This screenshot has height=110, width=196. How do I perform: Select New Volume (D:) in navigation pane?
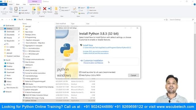click(12, 88)
